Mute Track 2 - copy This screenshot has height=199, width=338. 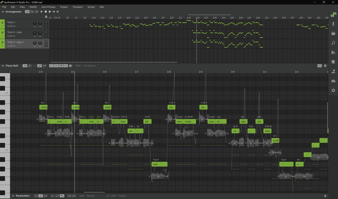(46, 32)
